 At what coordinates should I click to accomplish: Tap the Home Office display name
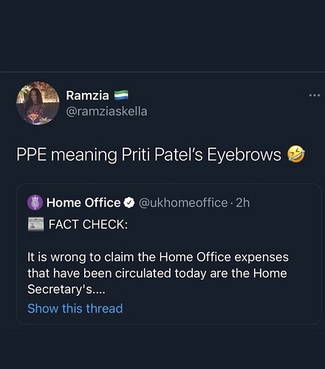[x=83, y=203]
